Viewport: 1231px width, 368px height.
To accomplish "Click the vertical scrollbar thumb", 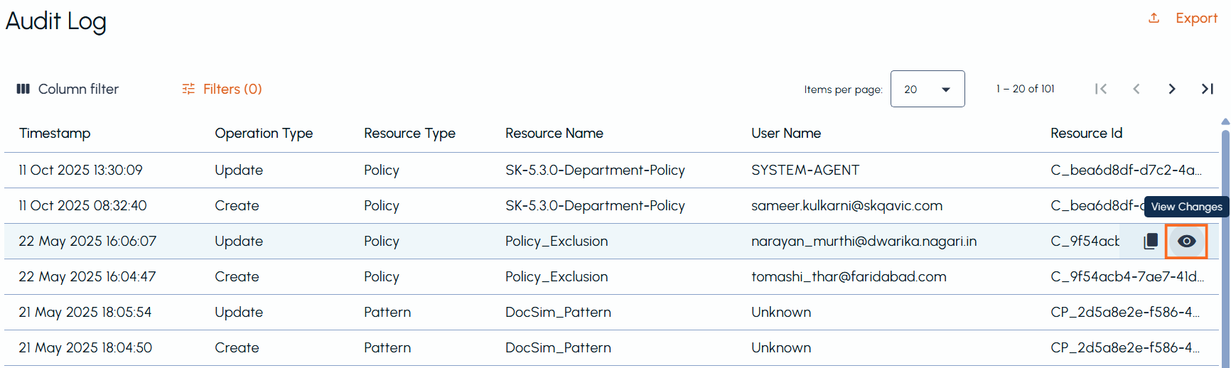I will [x=1225, y=242].
